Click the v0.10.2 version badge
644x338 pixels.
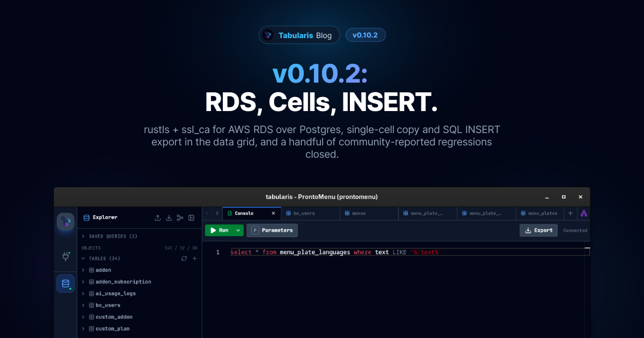pyautogui.click(x=365, y=35)
